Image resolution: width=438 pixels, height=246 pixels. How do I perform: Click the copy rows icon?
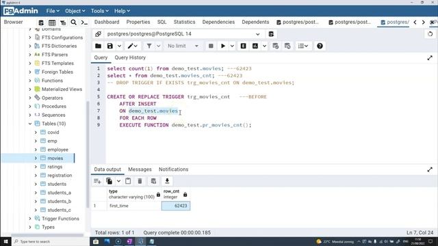(x=109, y=181)
